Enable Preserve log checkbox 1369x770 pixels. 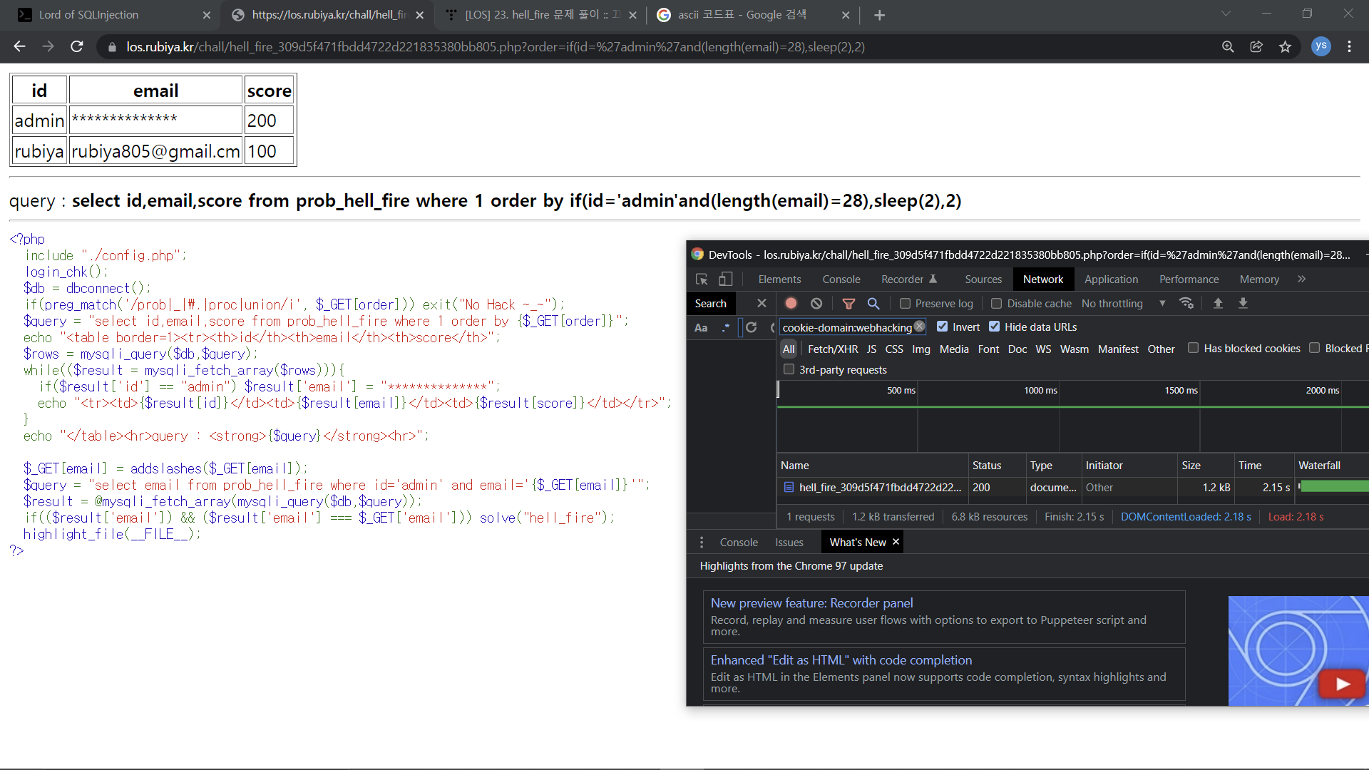[x=906, y=304]
